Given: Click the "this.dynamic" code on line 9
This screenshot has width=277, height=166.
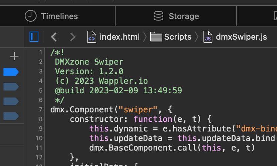Looking at the screenshot, I should click(119, 129).
